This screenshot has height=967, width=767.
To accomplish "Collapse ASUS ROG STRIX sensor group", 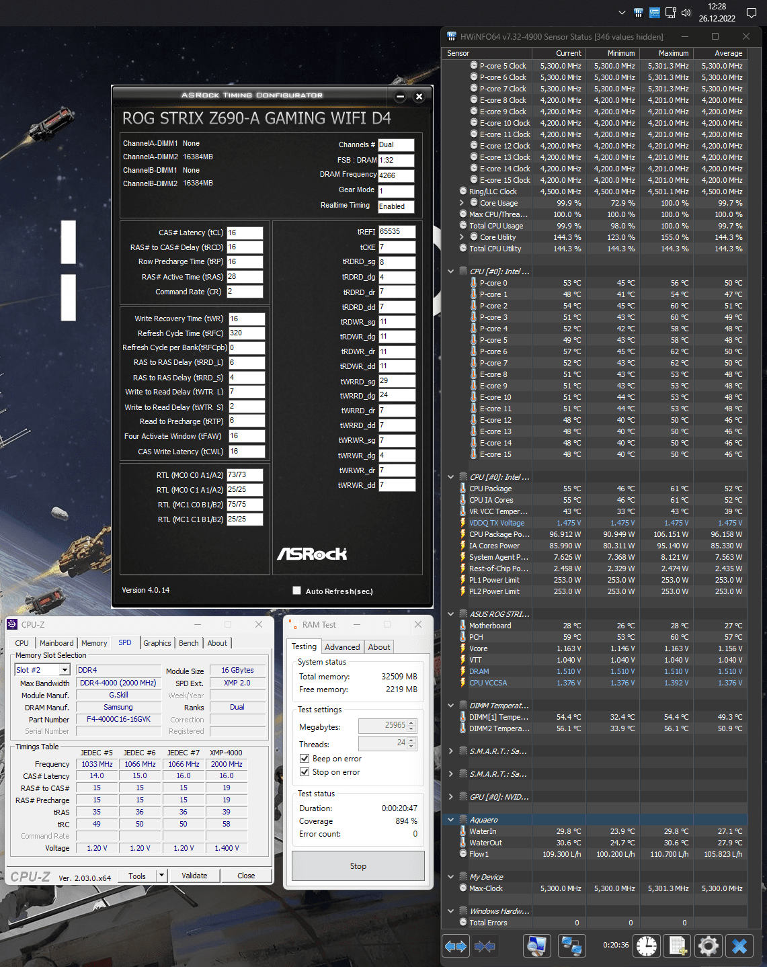I will [x=451, y=614].
